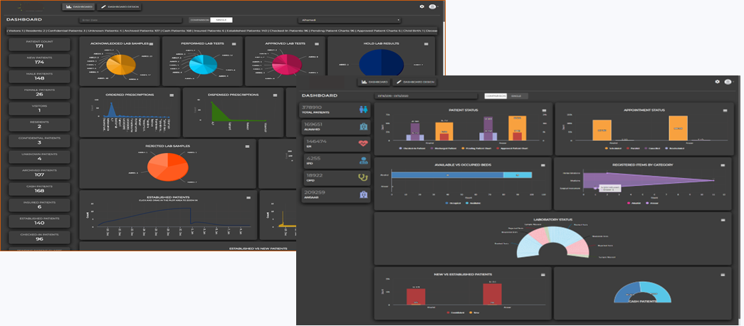Open the Alhamadi hospital dropdown

(x=350, y=20)
